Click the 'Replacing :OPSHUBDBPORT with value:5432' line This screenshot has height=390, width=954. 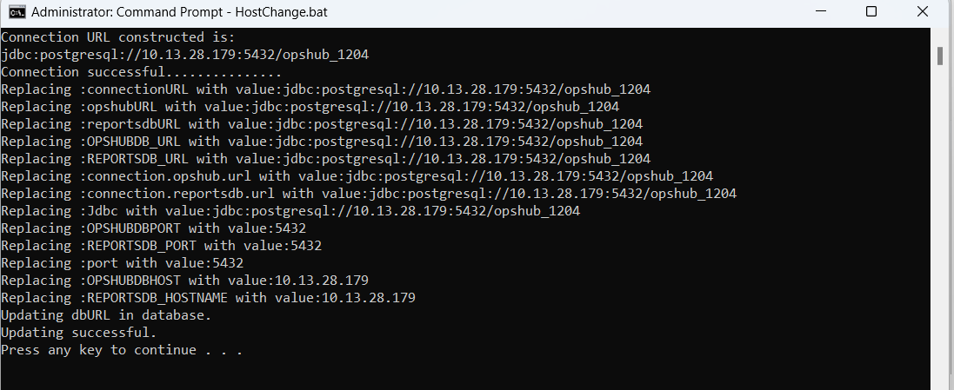click(153, 228)
